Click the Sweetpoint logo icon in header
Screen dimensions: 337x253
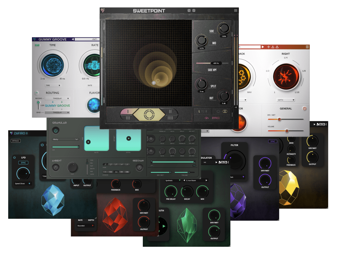pos(103,10)
